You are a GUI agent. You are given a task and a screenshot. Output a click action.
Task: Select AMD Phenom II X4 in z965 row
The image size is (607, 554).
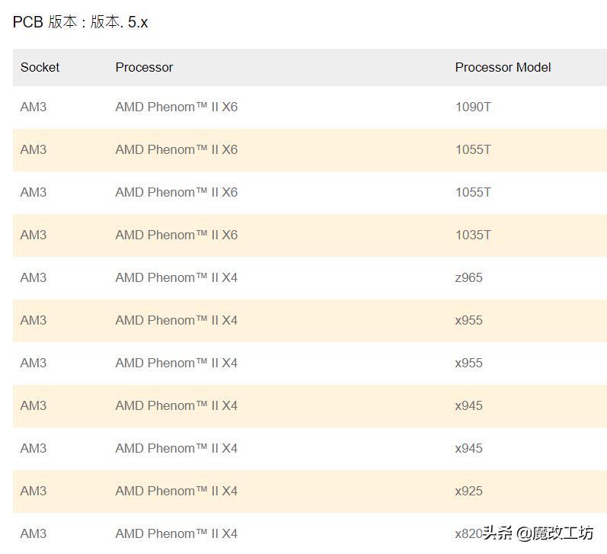[x=177, y=278]
